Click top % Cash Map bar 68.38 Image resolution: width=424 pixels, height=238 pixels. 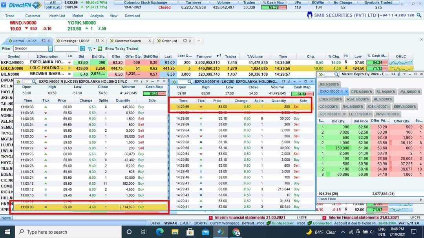click(274, 7)
